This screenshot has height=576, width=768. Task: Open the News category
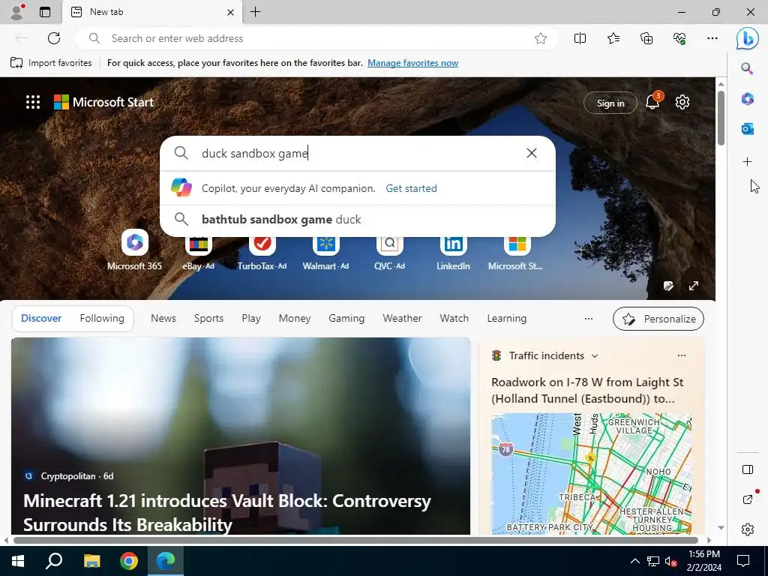coord(163,318)
